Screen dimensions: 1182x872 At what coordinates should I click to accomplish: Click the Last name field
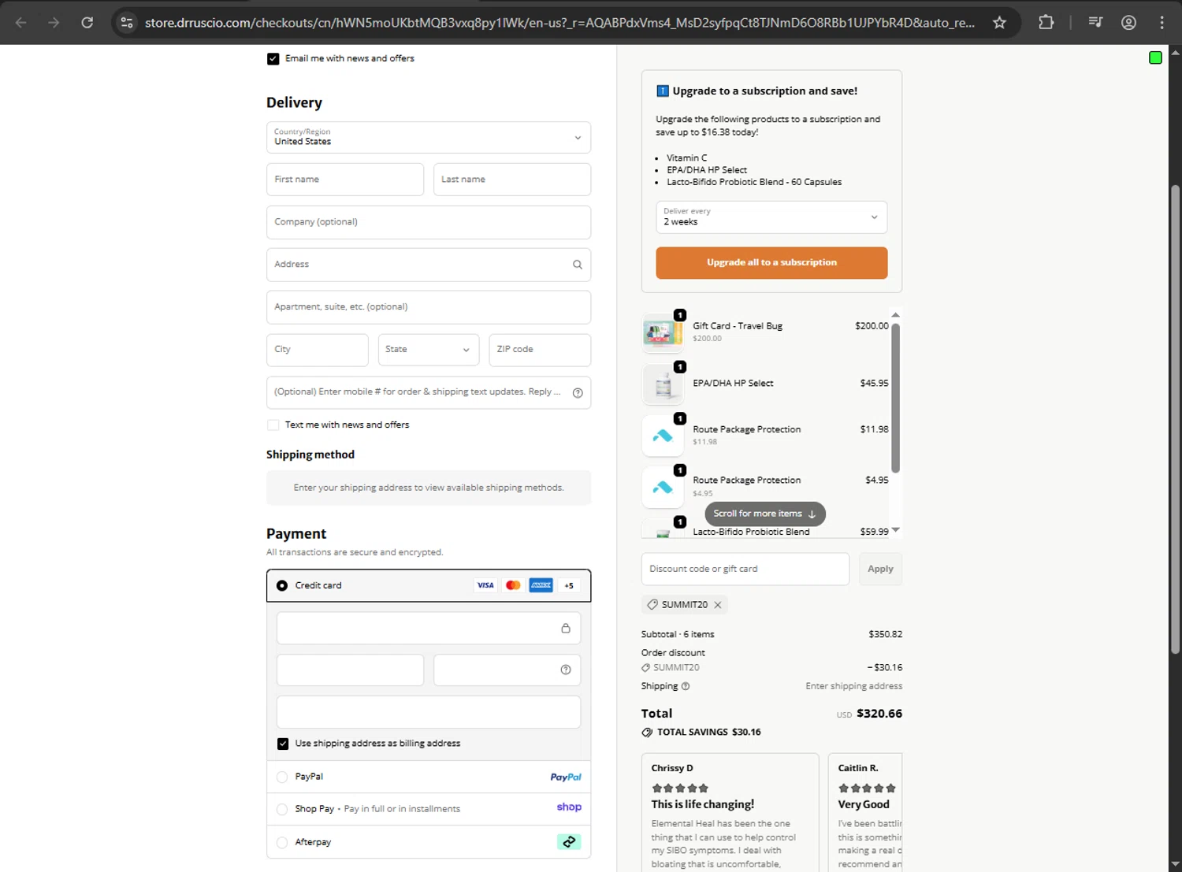click(512, 180)
